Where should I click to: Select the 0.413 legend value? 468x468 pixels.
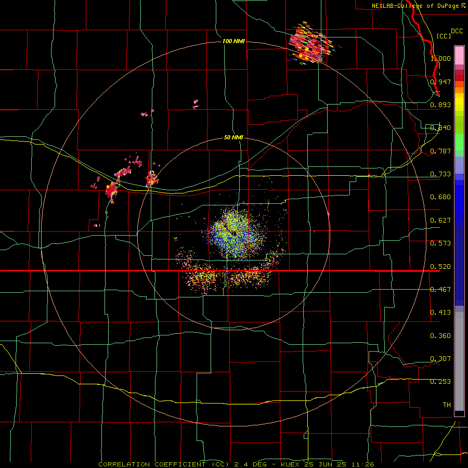pyautogui.click(x=440, y=313)
